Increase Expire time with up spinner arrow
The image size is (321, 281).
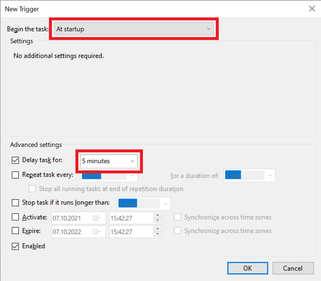[158, 229]
